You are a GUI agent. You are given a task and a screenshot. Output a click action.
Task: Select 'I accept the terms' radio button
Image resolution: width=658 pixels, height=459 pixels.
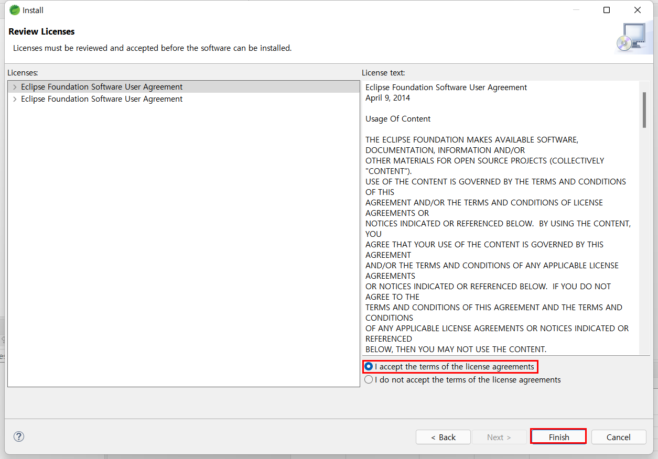pos(369,367)
